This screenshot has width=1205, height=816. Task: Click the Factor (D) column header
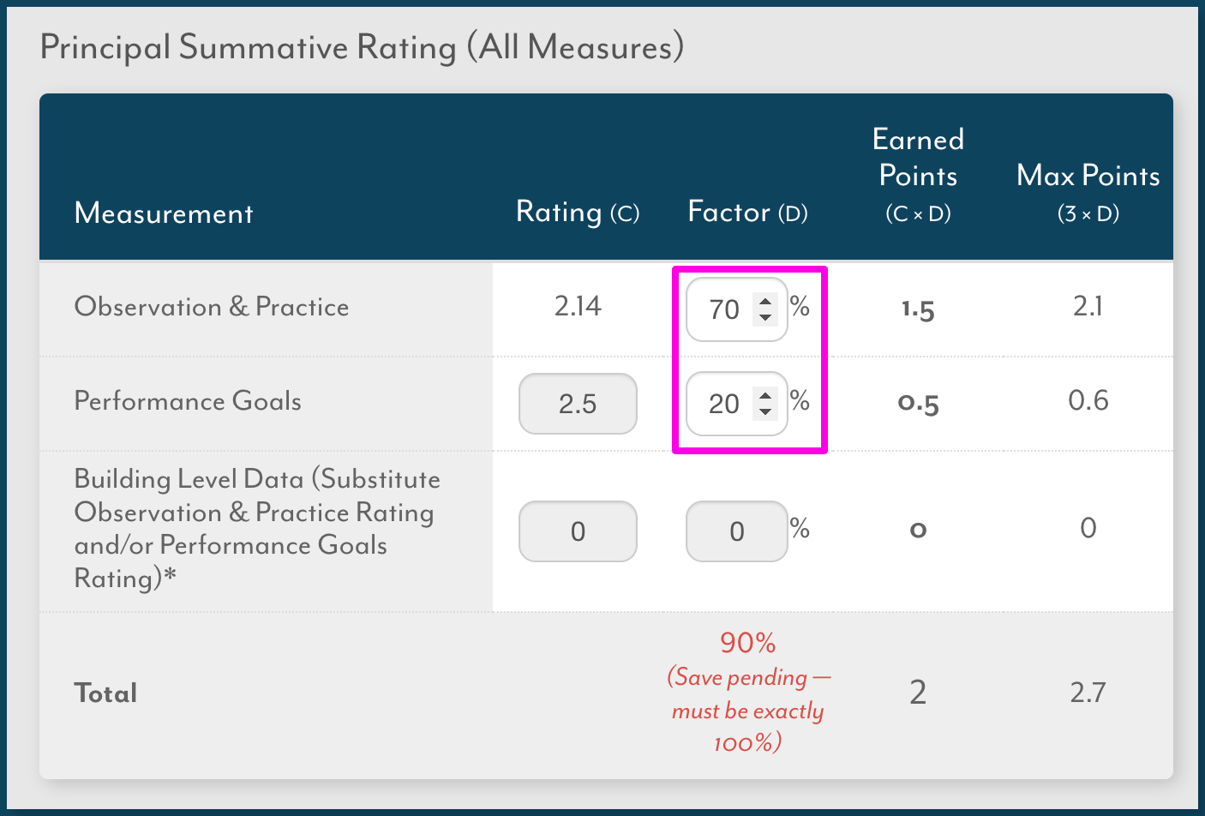[x=748, y=212]
